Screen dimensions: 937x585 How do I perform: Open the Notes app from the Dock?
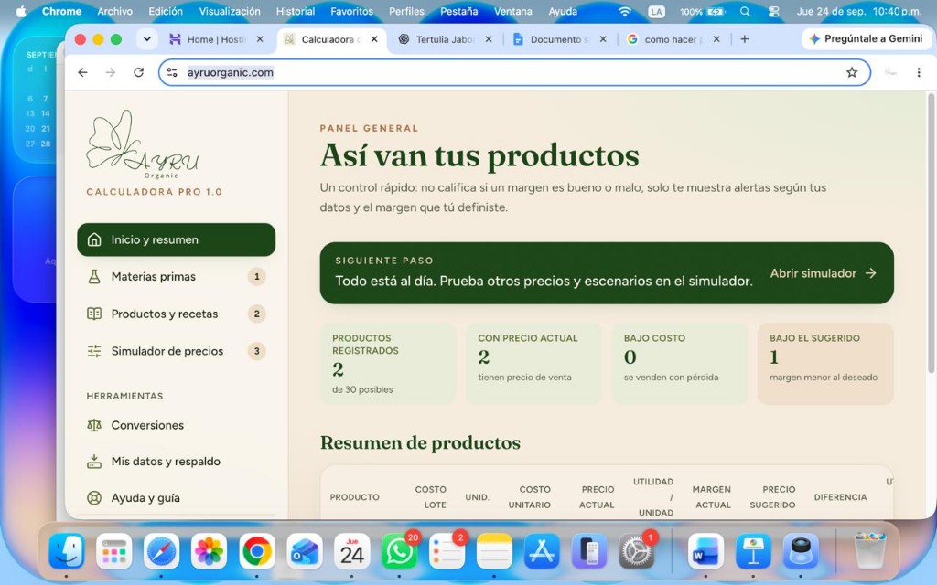[x=494, y=551]
